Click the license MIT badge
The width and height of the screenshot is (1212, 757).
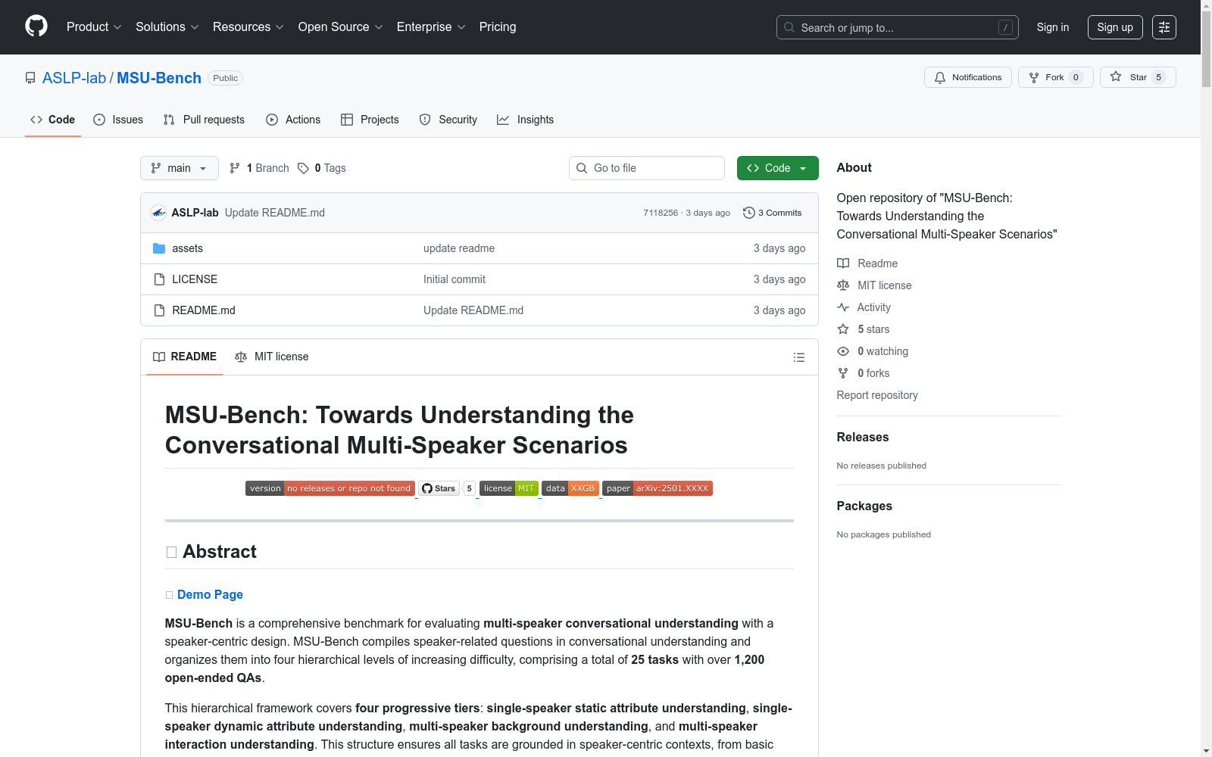[x=509, y=488]
